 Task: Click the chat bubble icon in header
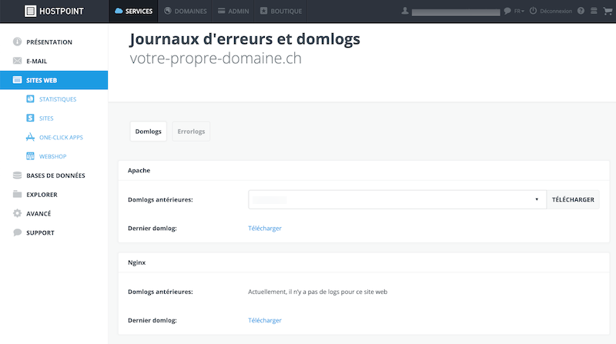(507, 11)
